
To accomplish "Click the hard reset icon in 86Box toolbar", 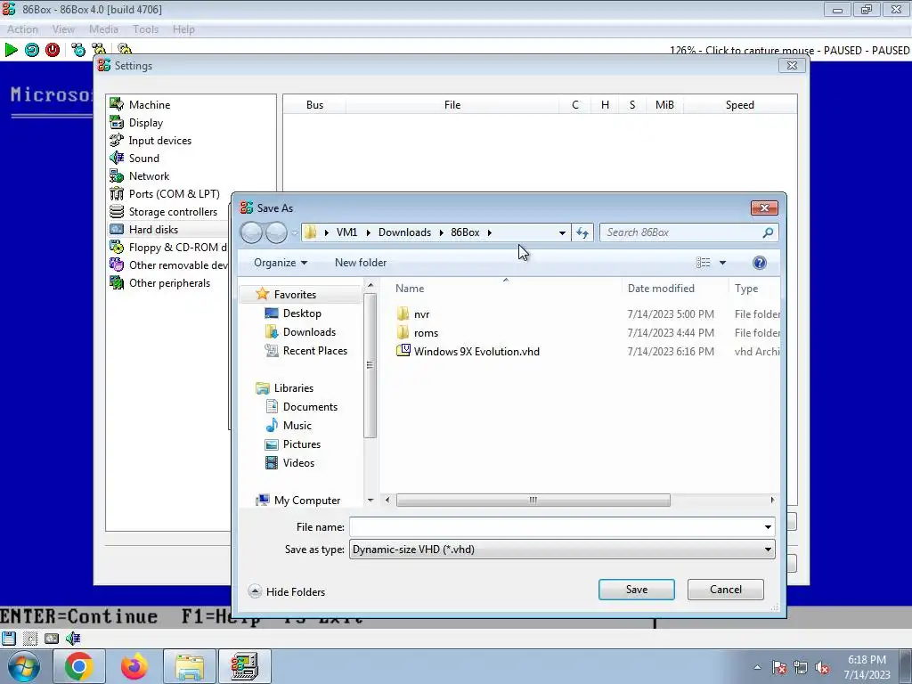I will pos(32,50).
